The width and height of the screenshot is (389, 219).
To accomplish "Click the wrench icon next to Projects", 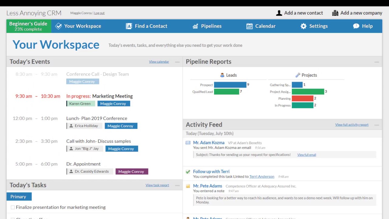I will pos(298,75).
